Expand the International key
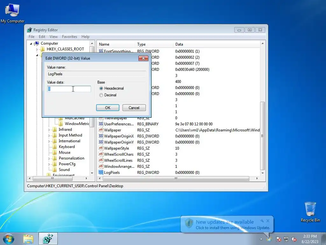Screen dimensions: 326x245 49,141
